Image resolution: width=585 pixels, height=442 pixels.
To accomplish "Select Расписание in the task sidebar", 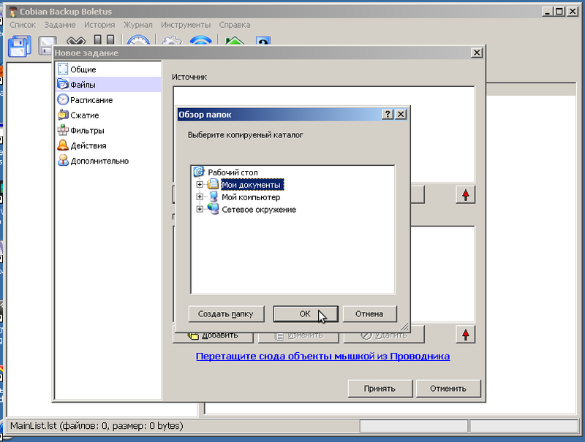I will click(x=91, y=100).
